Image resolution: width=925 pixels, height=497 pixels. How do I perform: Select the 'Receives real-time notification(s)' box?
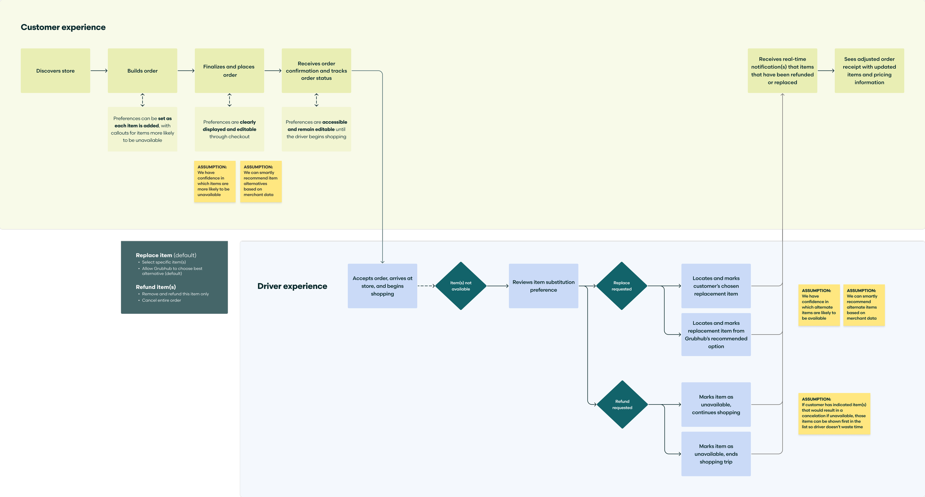tap(782, 71)
